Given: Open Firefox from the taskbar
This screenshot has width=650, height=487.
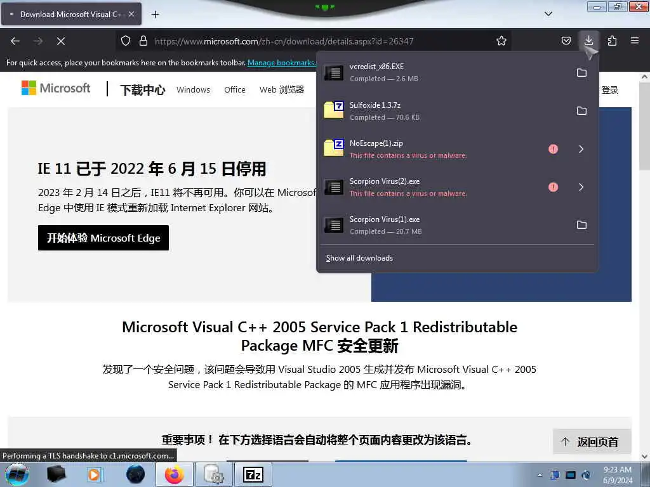Looking at the screenshot, I should click(x=175, y=474).
